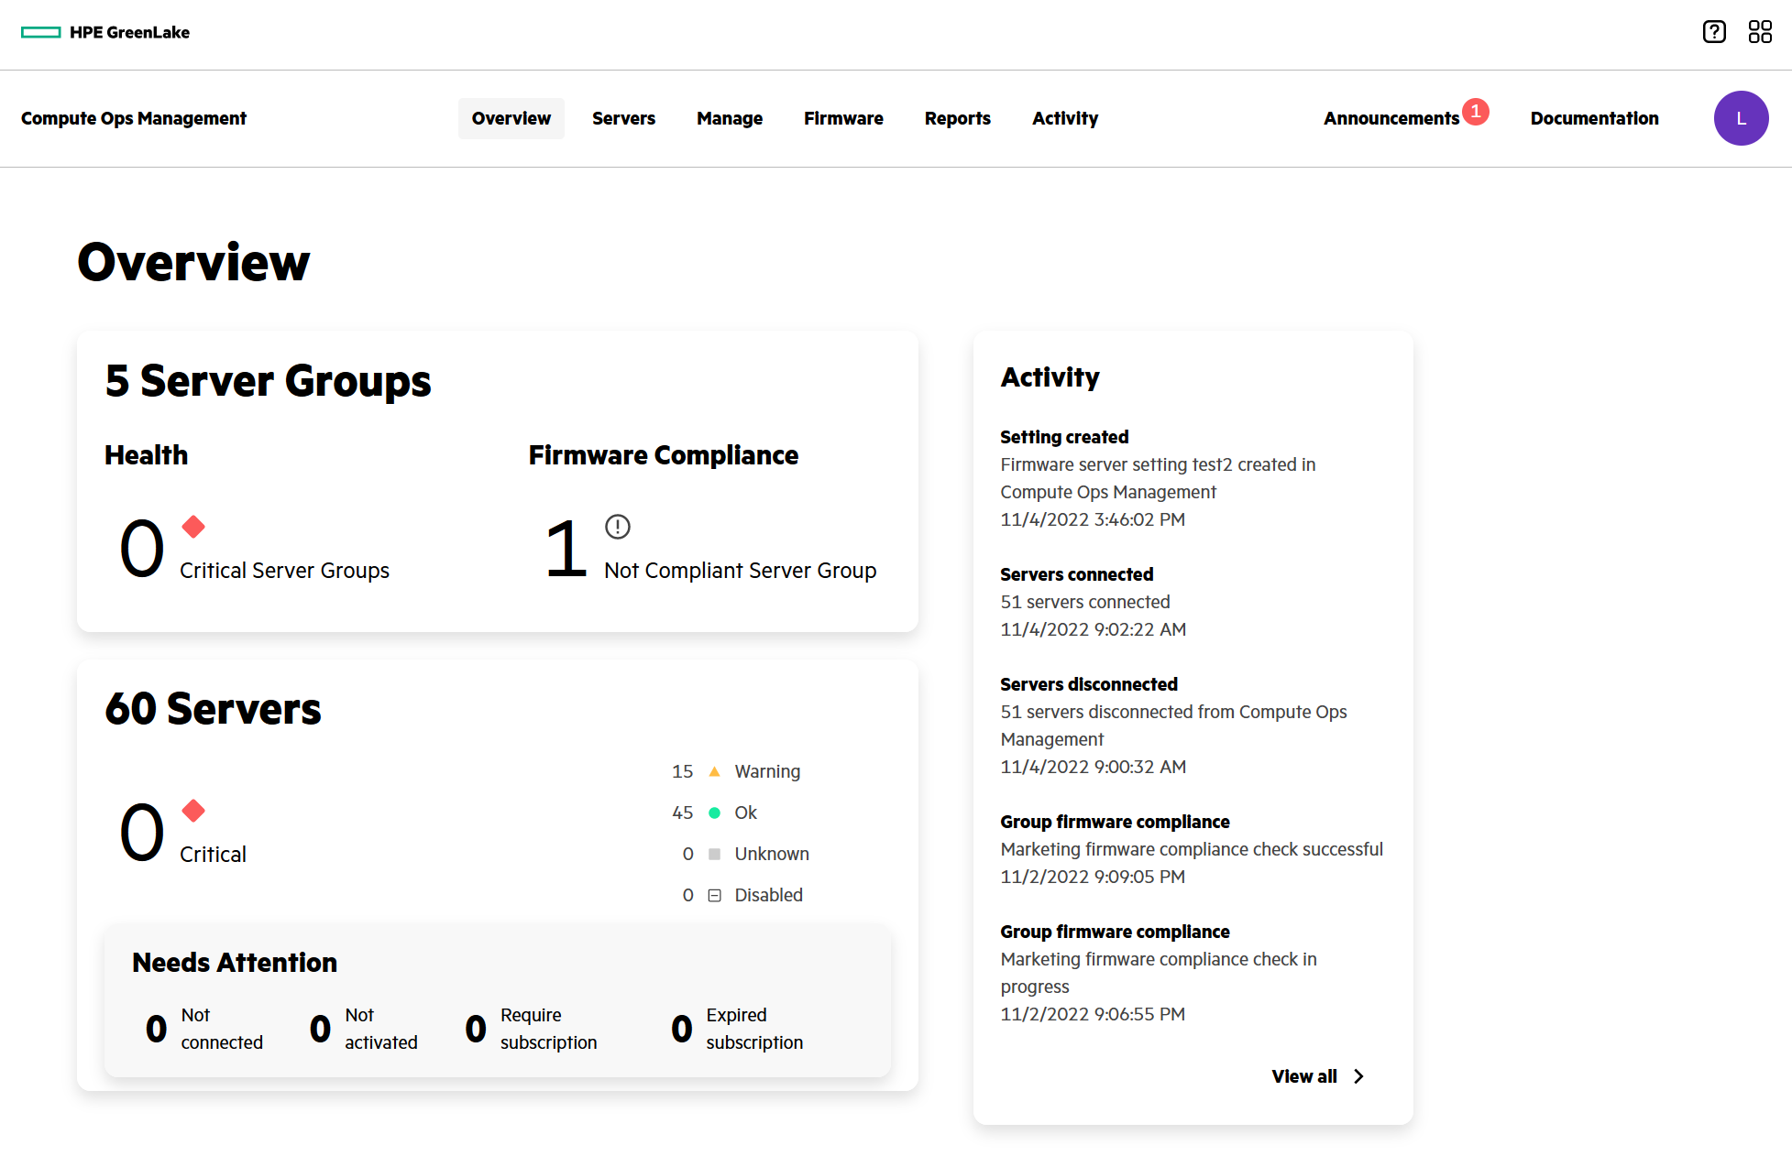
Task: Open the apps grid launcher icon
Action: (1760, 32)
